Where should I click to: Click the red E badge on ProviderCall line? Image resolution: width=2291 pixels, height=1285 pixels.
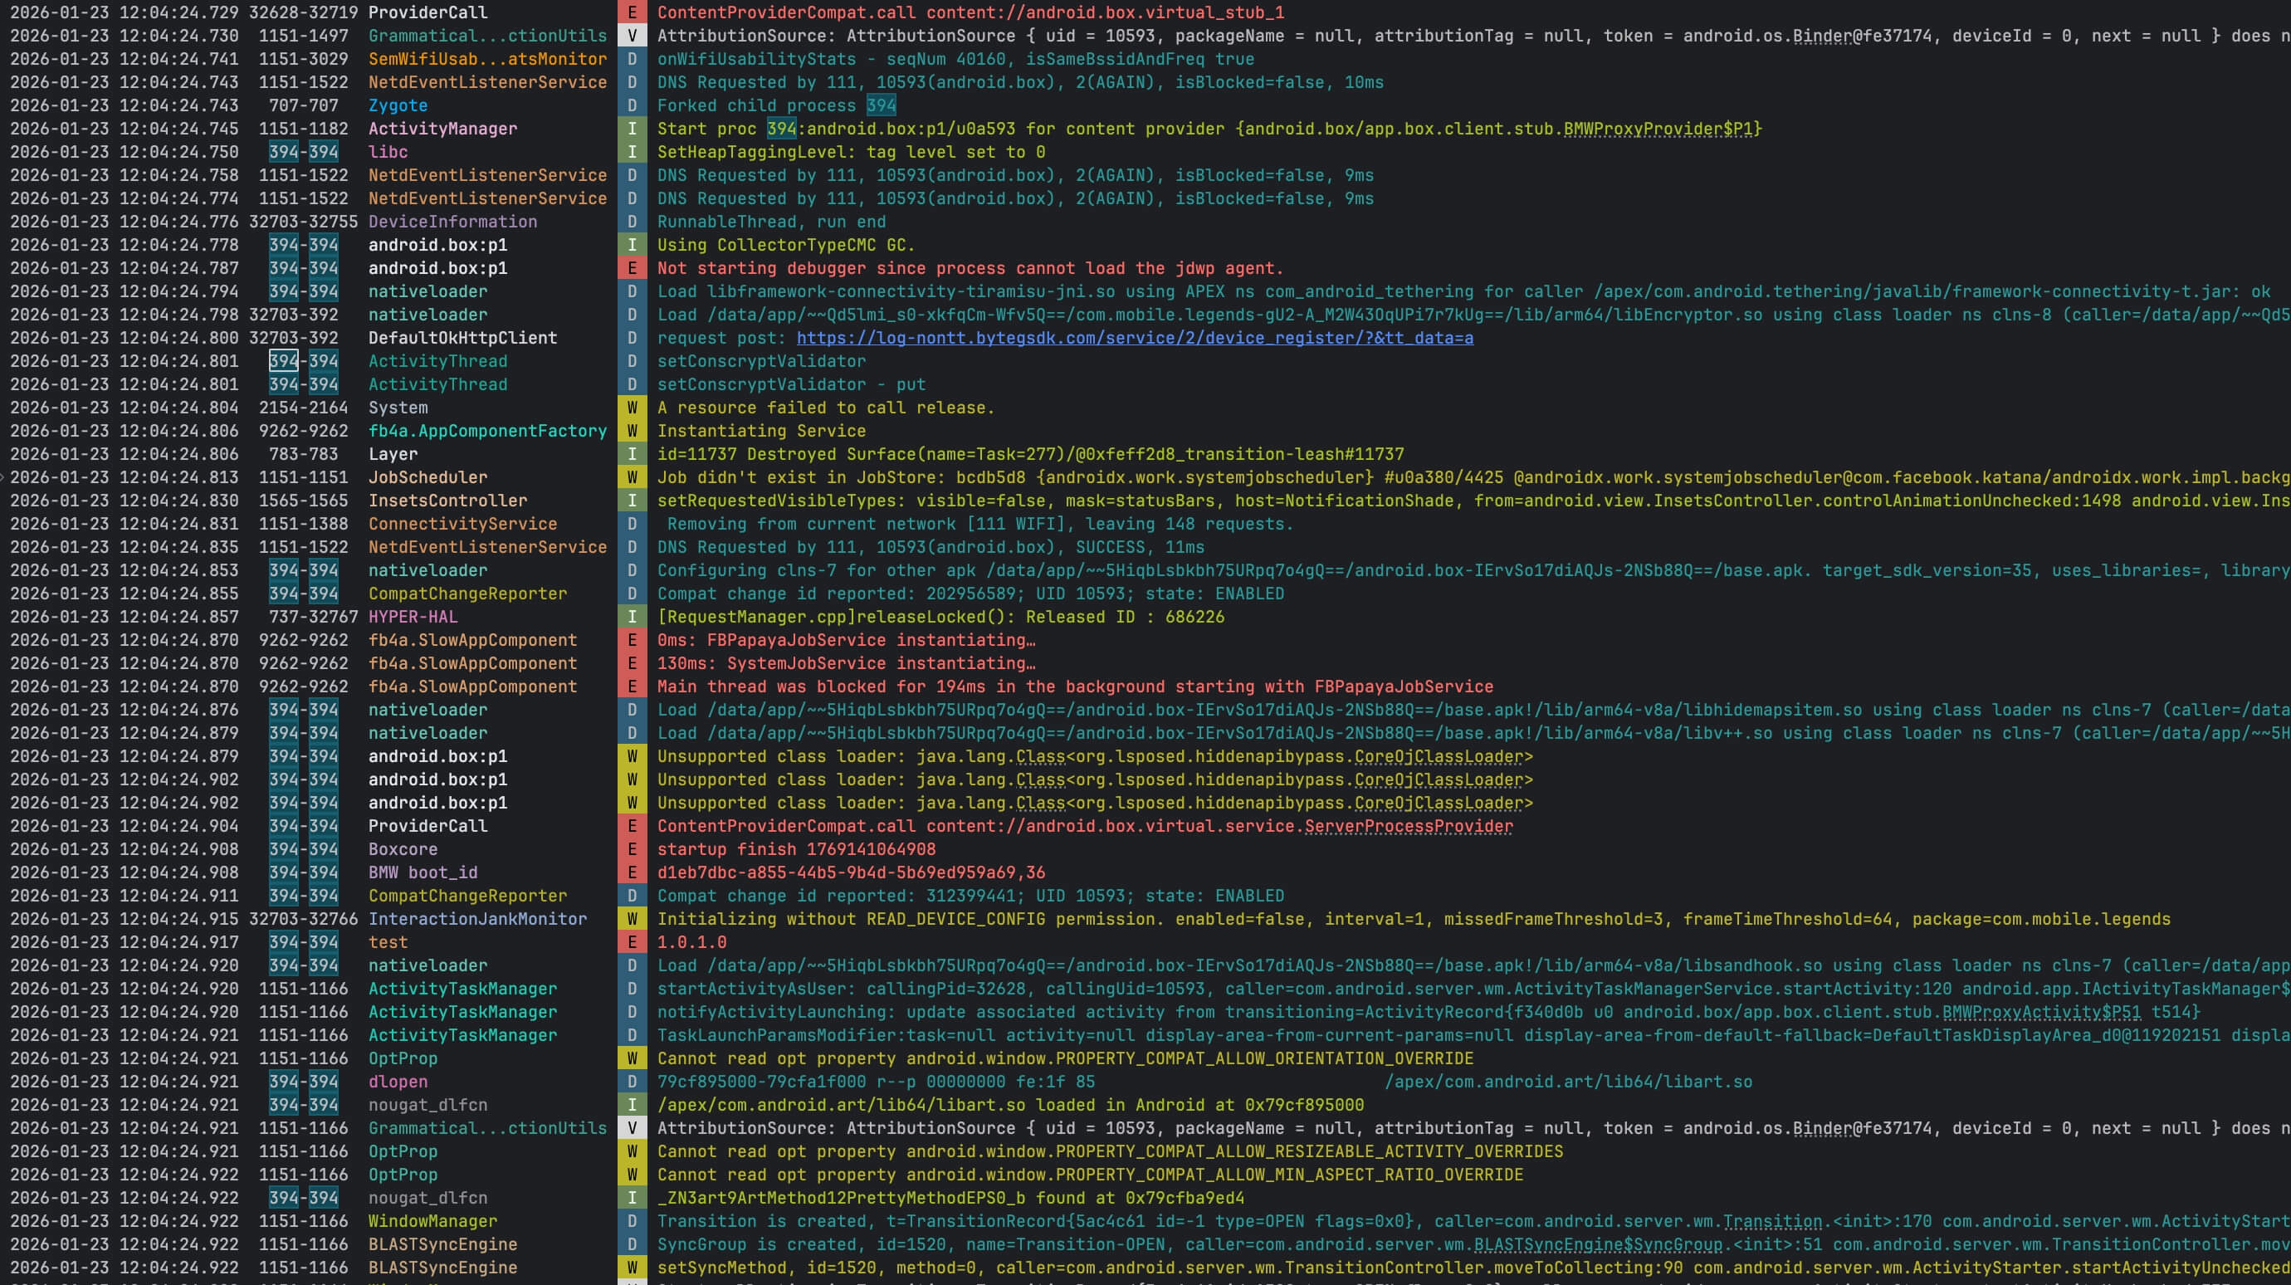click(x=632, y=12)
